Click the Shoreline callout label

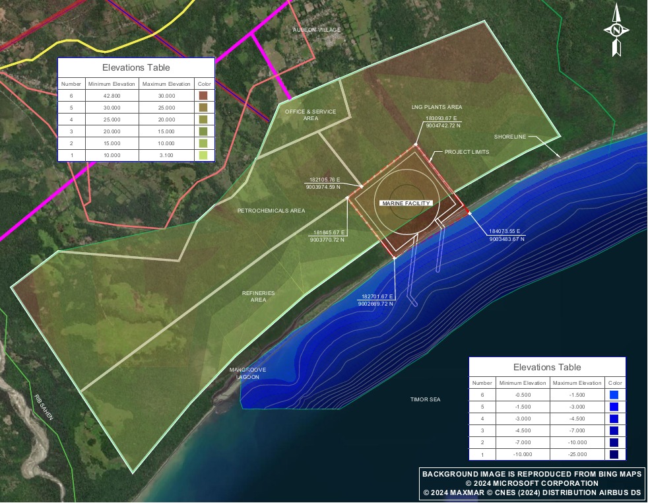tap(510, 137)
